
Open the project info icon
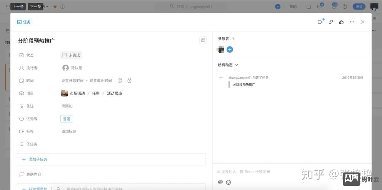tap(62, 7)
